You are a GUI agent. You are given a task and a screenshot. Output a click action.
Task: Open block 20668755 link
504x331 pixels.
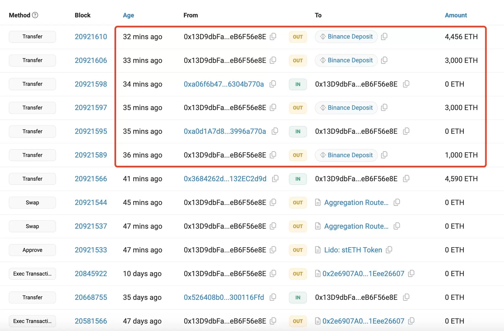tap(91, 297)
